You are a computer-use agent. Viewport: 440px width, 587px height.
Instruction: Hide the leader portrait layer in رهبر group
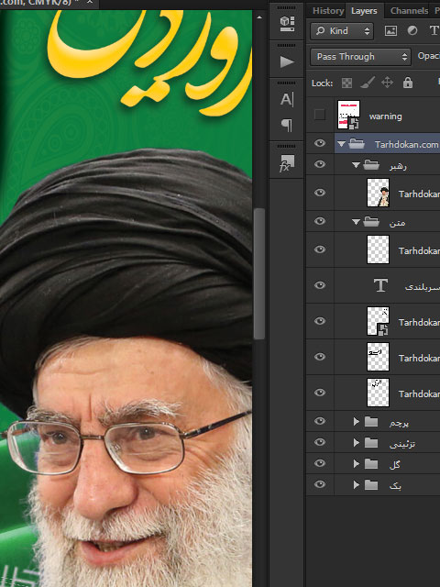point(320,193)
